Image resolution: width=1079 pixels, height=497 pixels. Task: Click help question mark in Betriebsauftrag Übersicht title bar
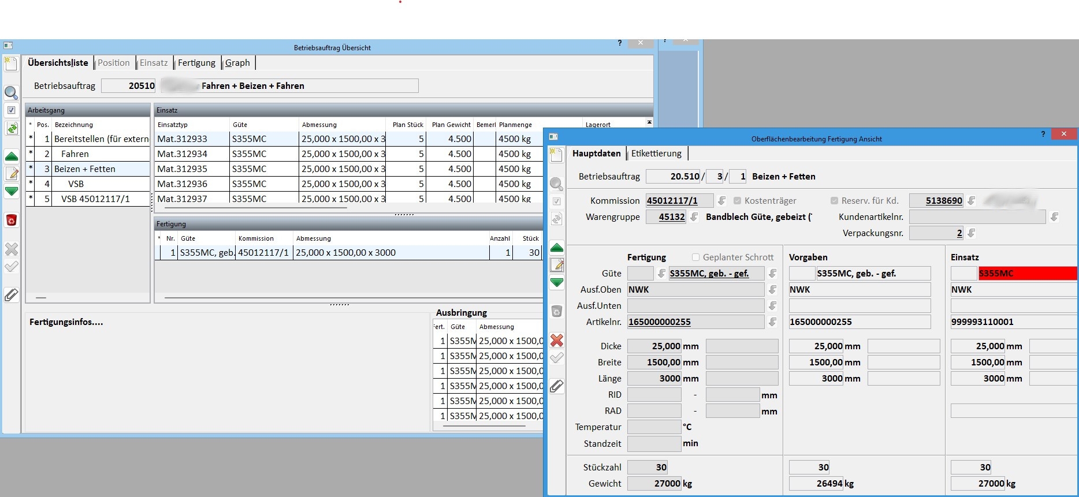[620, 43]
